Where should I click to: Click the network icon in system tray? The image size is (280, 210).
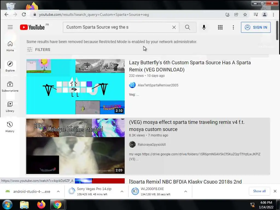point(252,205)
